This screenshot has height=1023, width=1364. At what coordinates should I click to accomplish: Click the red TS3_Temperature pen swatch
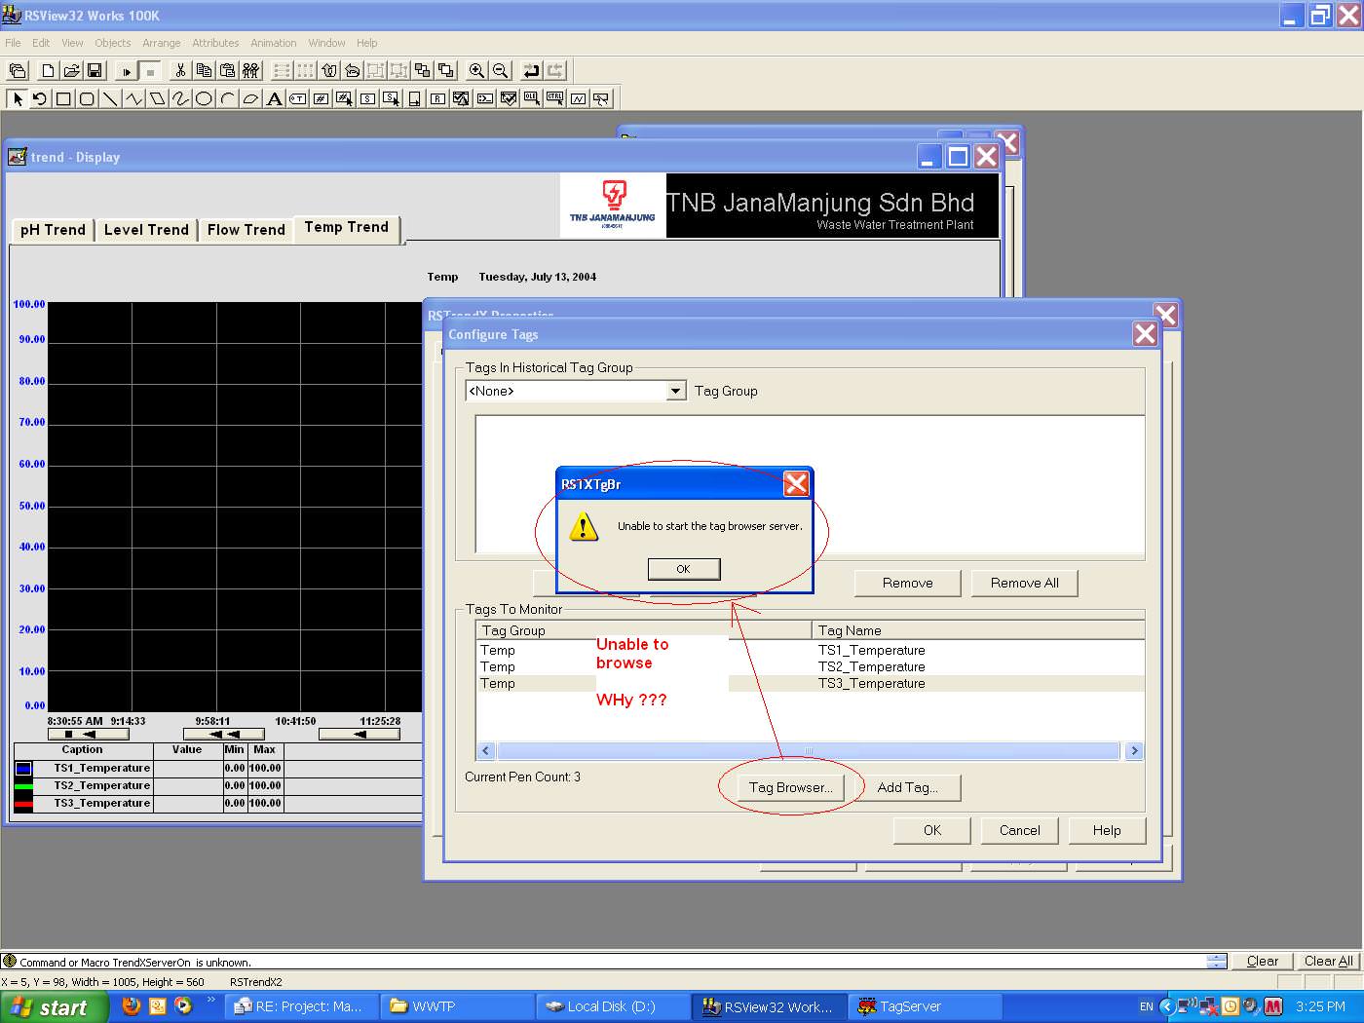[x=23, y=804]
